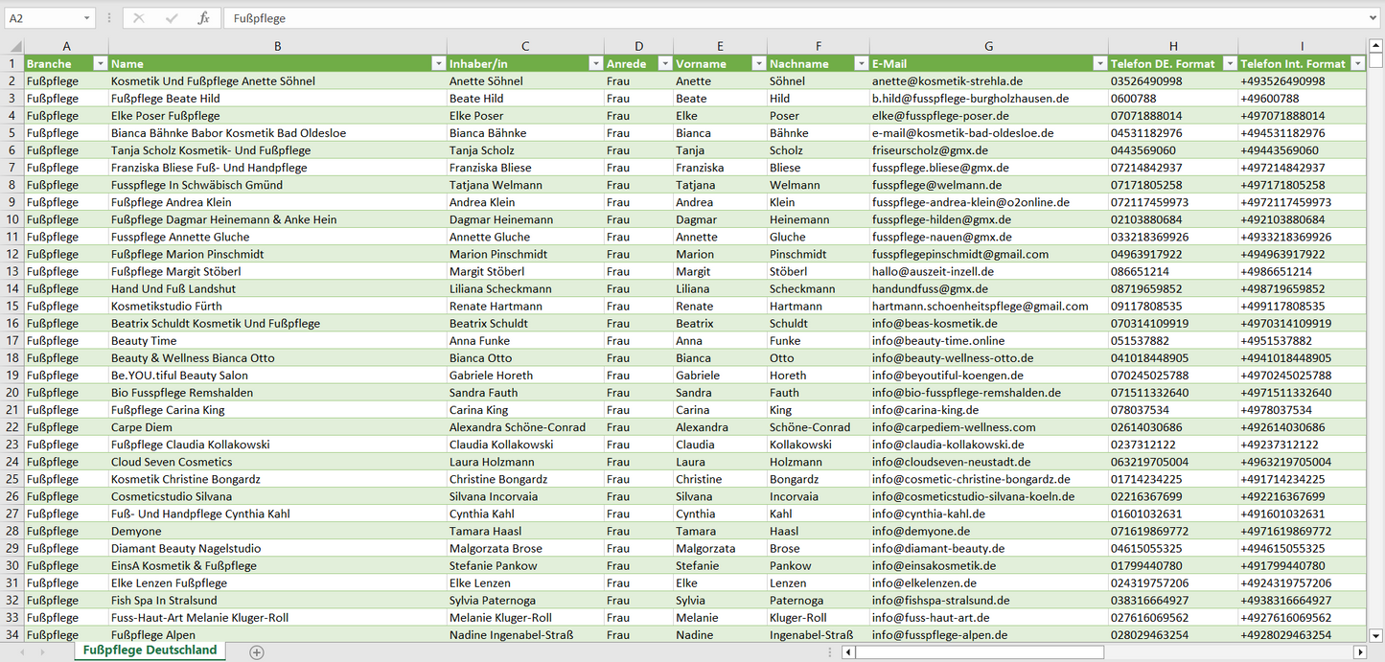Open the Nachname filter dropdown

pos(861,63)
